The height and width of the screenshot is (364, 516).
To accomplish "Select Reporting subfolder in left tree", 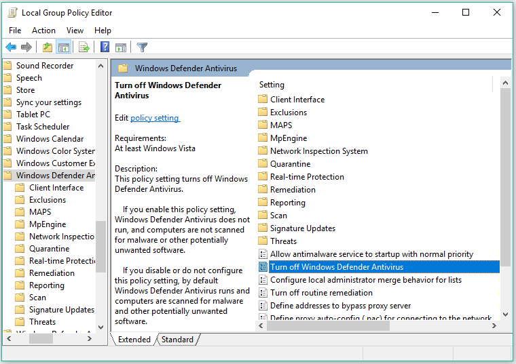I will (46, 285).
